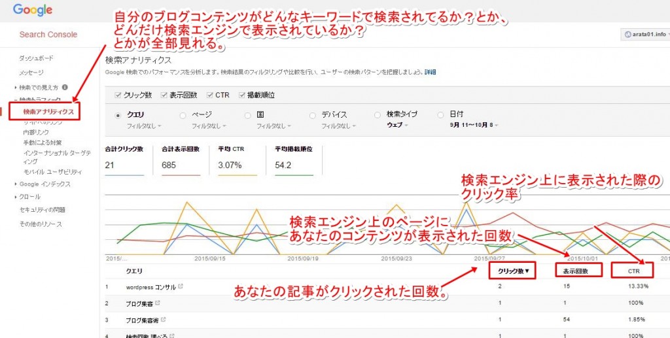Open external link icon beside wordpress コンサル

[x=181, y=286]
